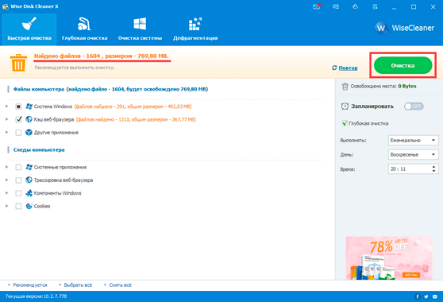The image size is (443, 302).
Task: Open the Twitter icon in status bar
Action: (426, 296)
